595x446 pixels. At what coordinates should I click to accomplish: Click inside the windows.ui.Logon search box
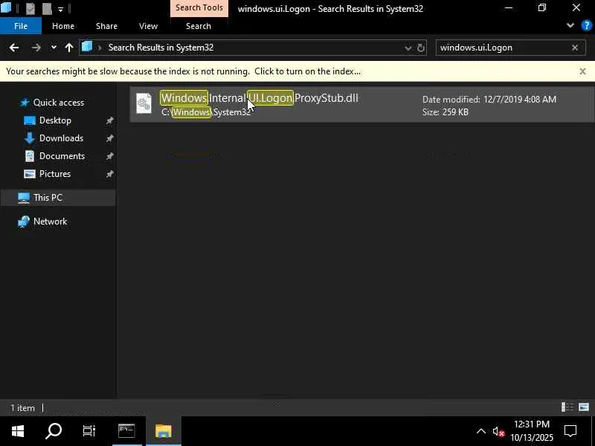(x=504, y=48)
